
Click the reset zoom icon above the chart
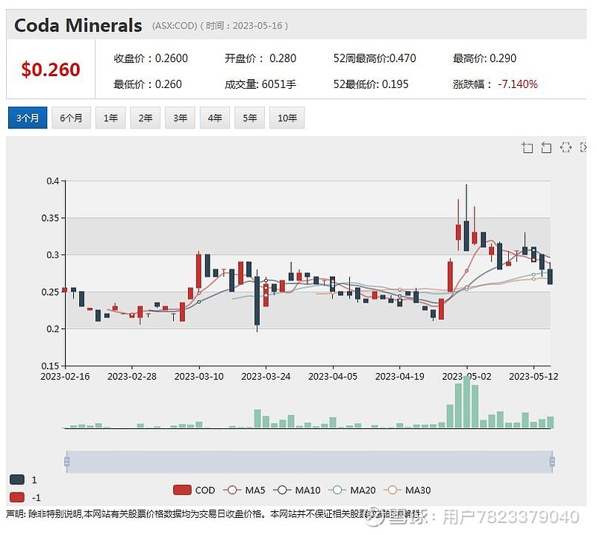(x=546, y=148)
